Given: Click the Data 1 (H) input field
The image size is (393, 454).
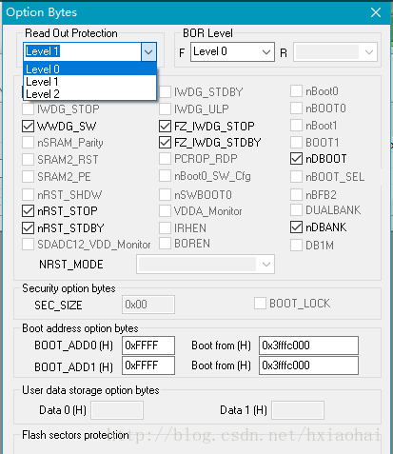Looking at the screenshot, I should pos(298,410).
